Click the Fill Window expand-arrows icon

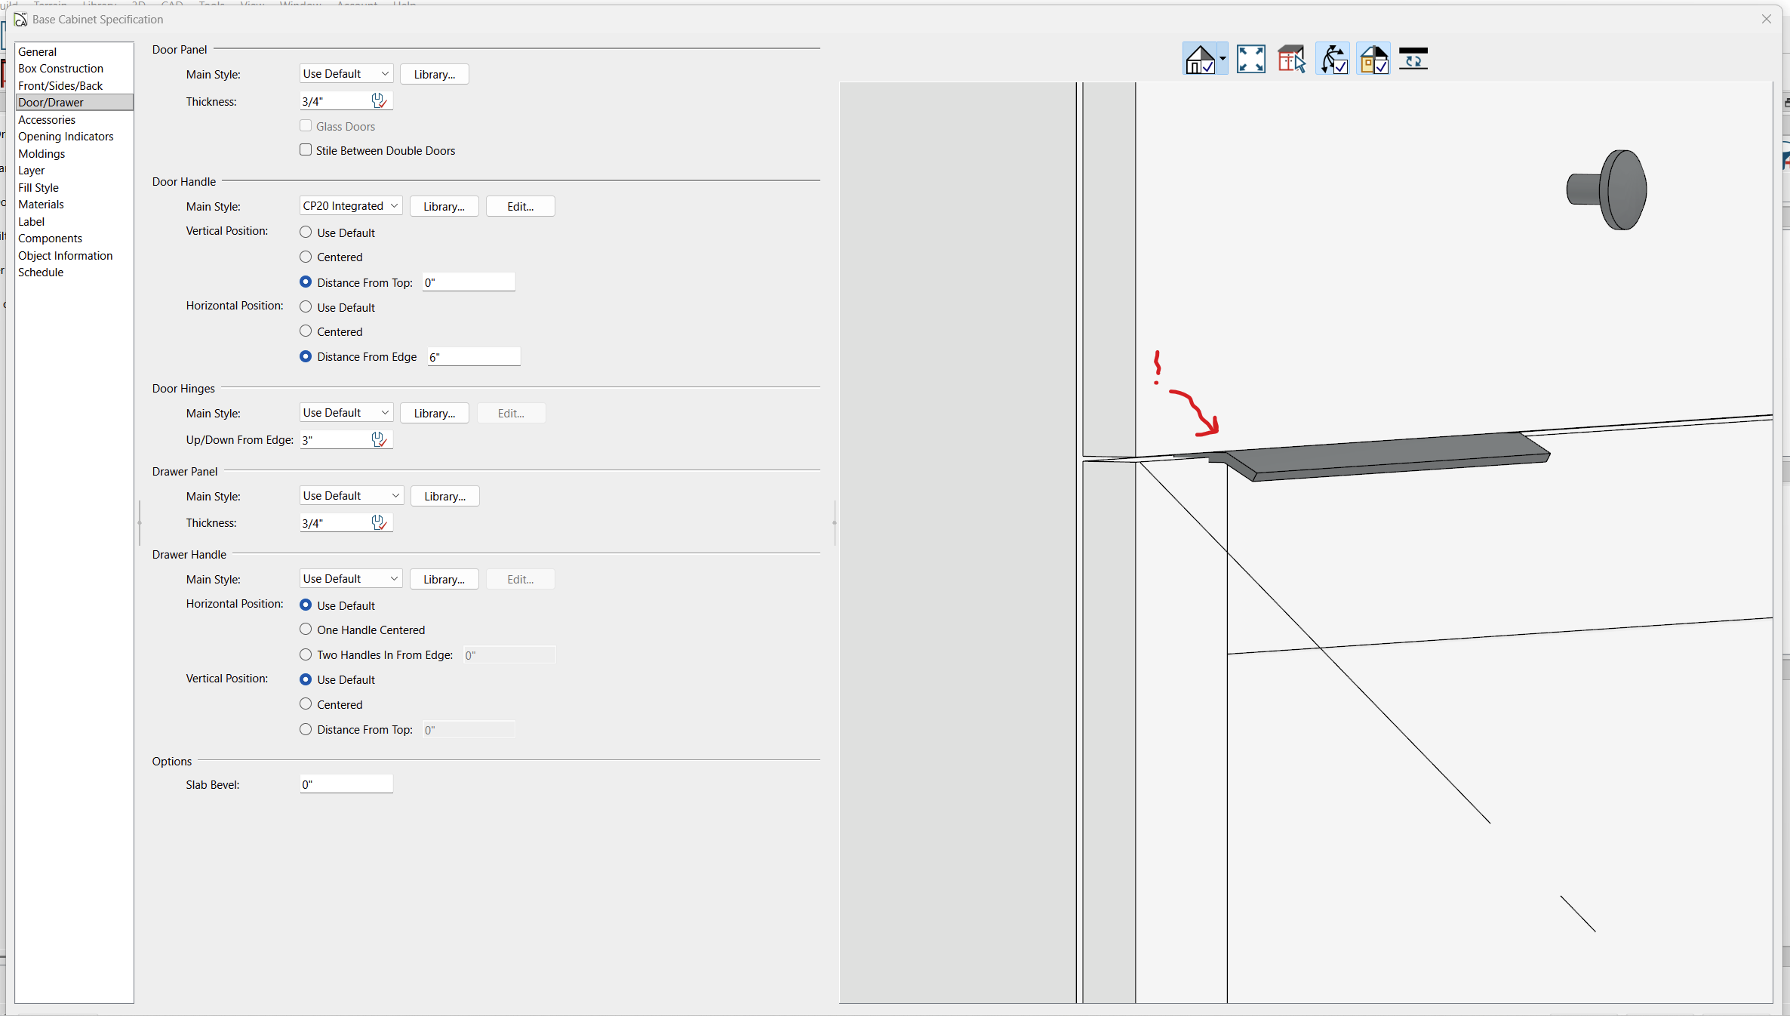1250,59
